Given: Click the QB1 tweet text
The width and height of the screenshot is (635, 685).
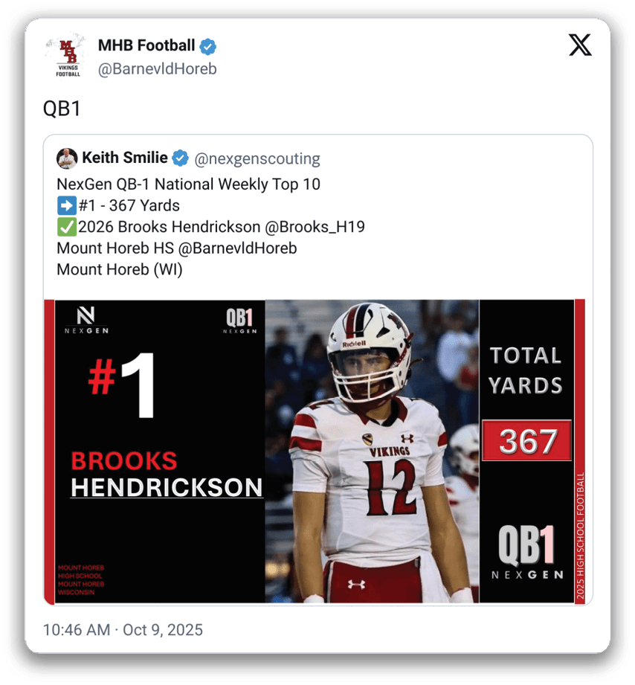Looking at the screenshot, I should (62, 109).
